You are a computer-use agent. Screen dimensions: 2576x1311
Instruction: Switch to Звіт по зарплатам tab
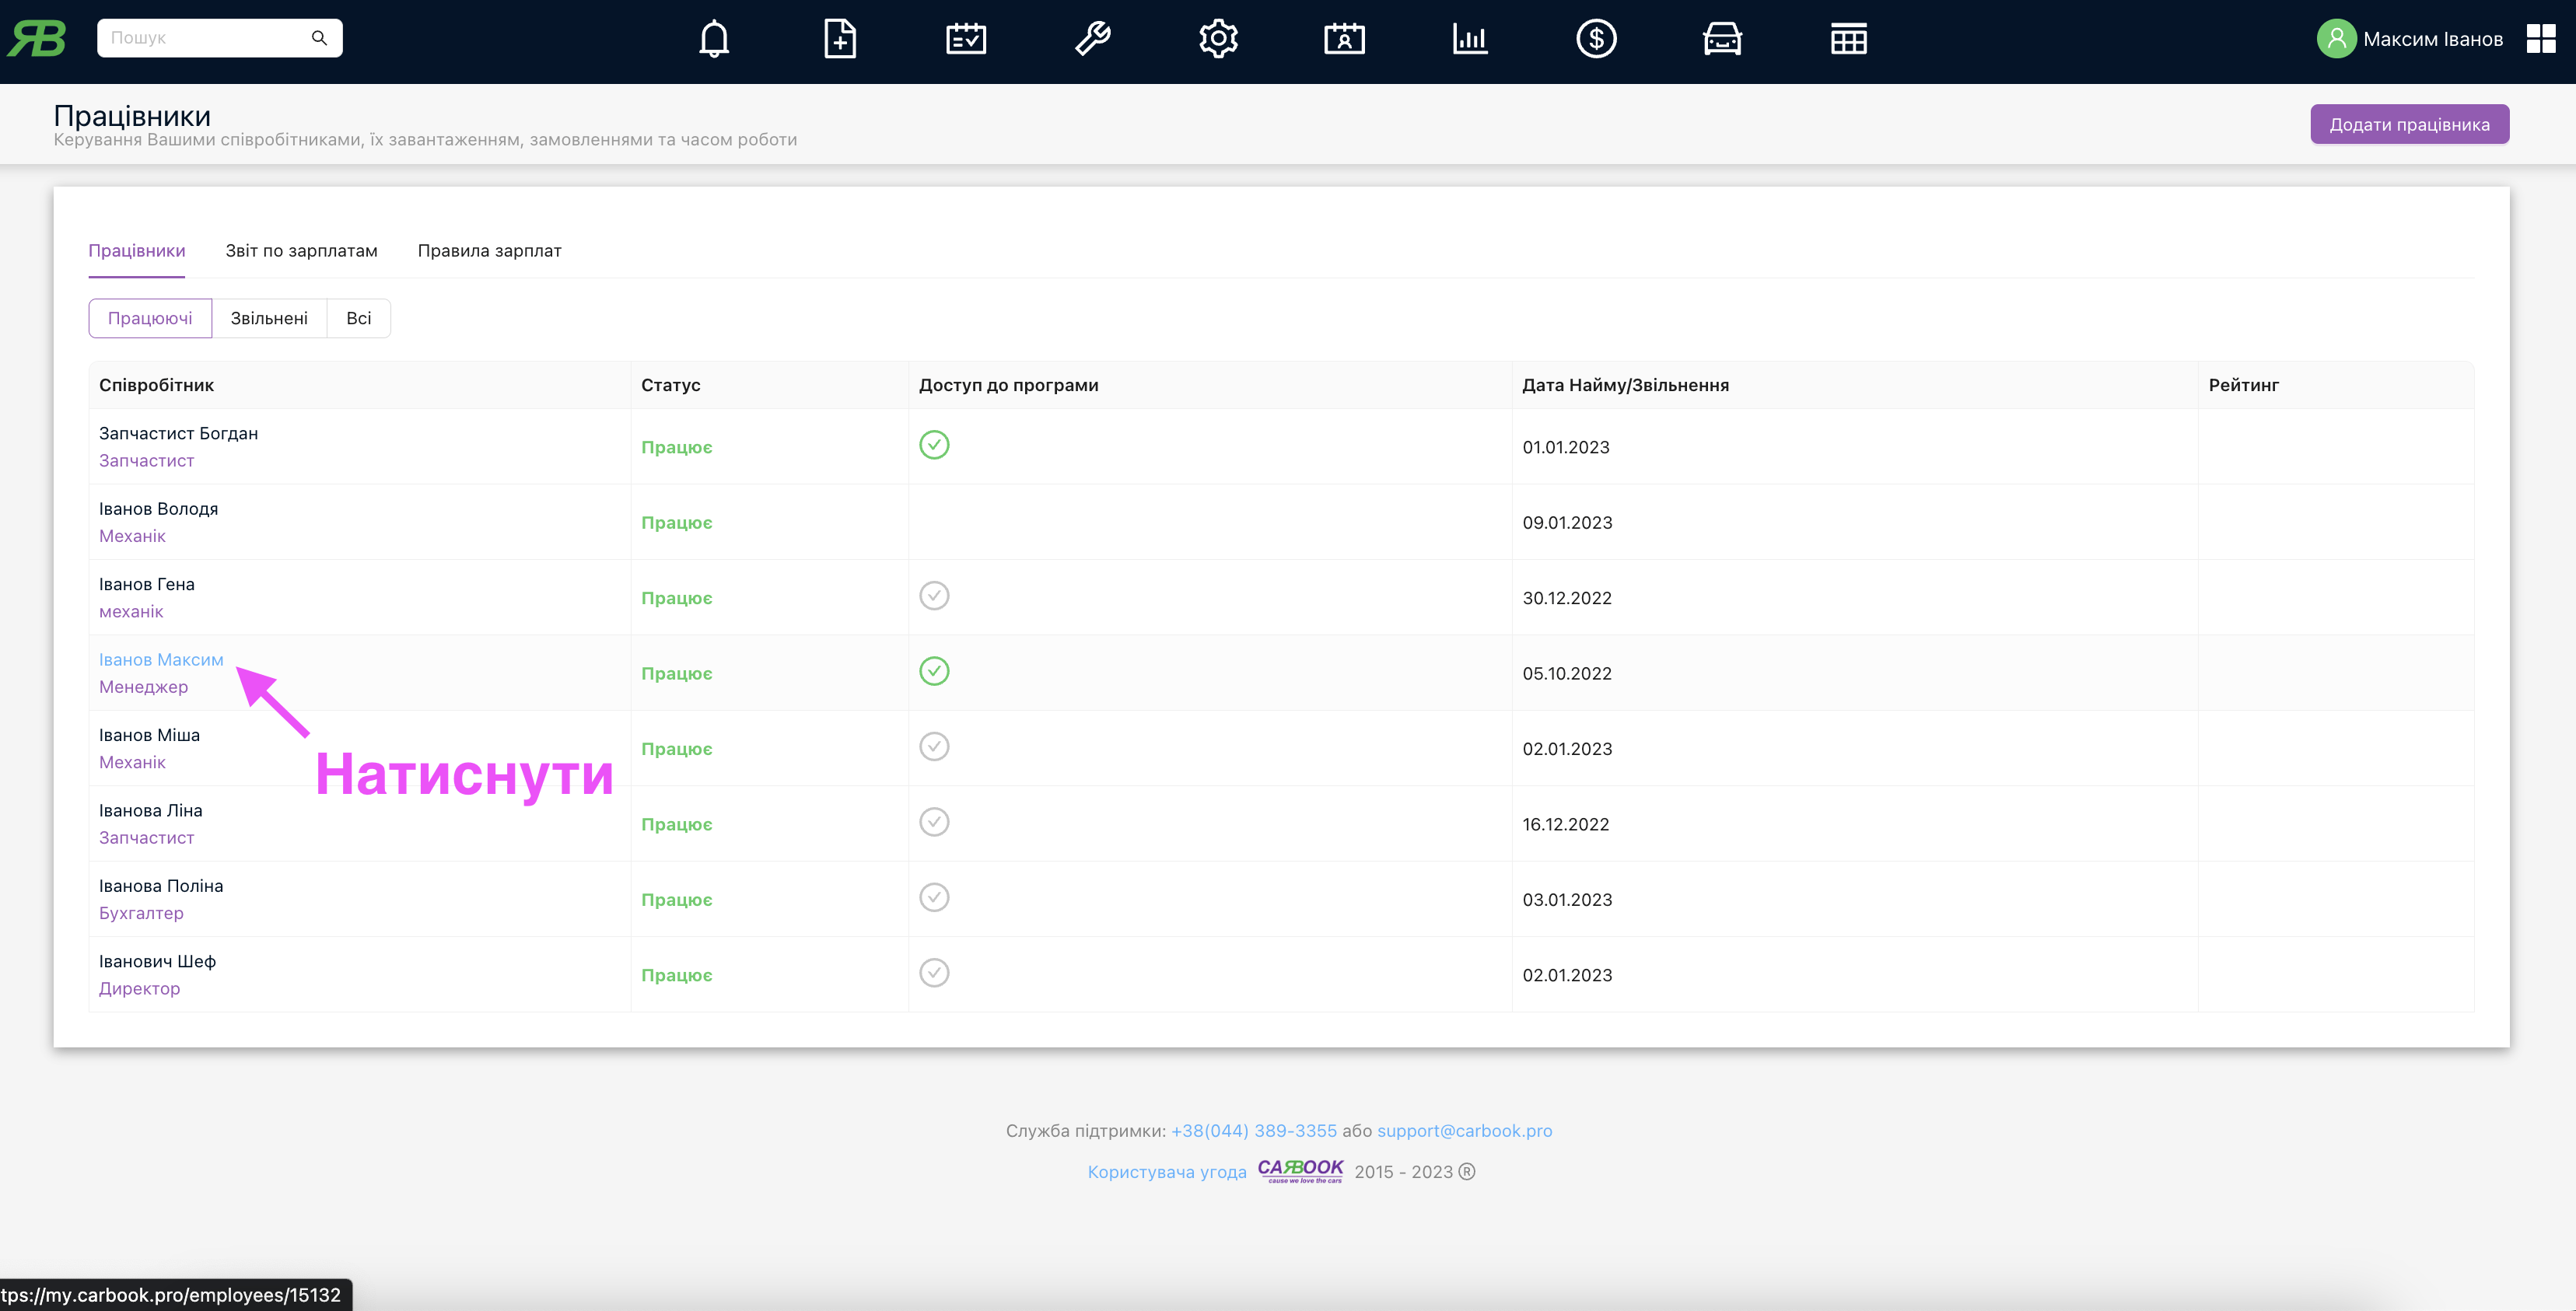tap(301, 251)
